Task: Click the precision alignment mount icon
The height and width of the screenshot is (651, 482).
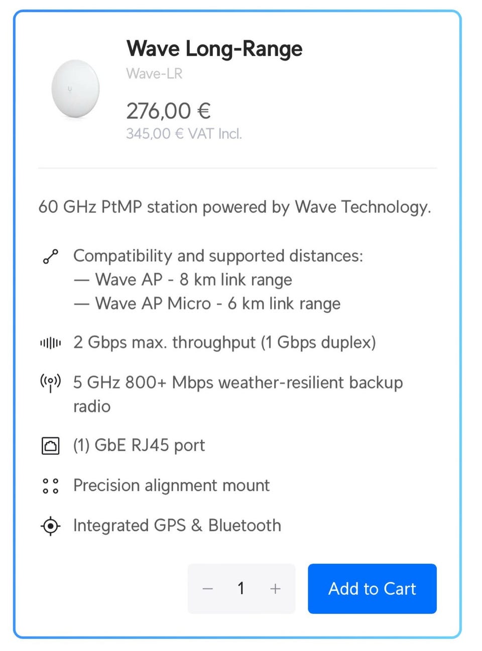Action: tap(50, 486)
